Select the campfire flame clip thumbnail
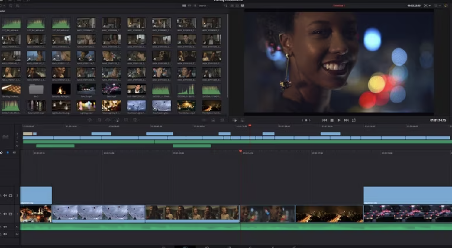Screen dimensions: 452x248 [61, 89]
